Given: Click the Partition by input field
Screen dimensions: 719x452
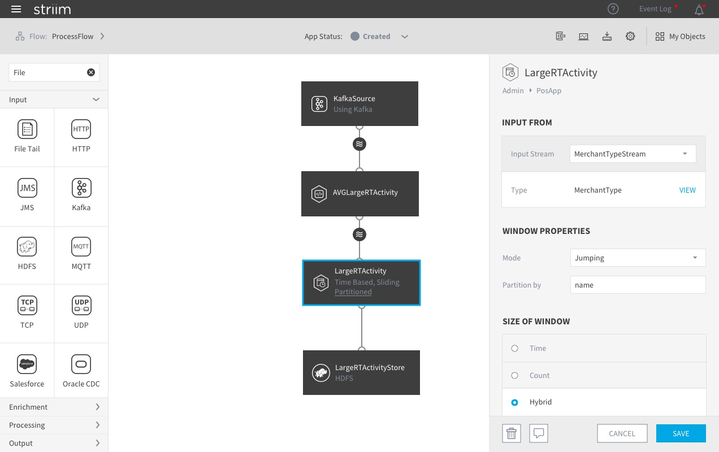Looking at the screenshot, I should [x=638, y=285].
